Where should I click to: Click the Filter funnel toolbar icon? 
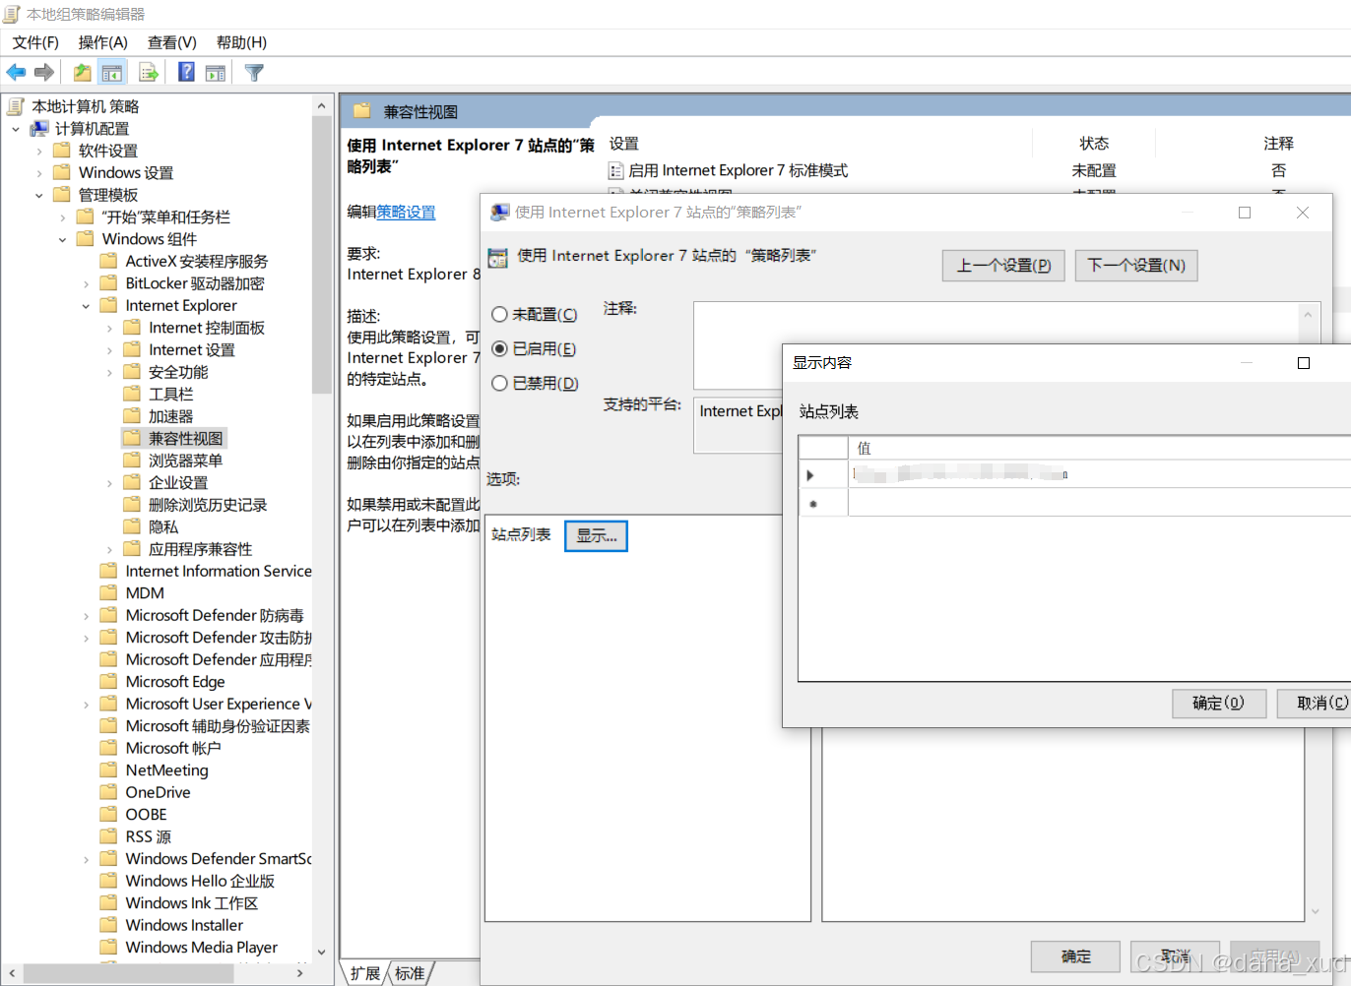click(x=254, y=72)
